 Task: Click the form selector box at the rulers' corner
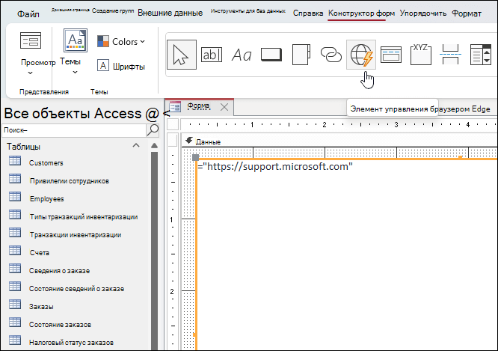pyautogui.click(x=173, y=124)
